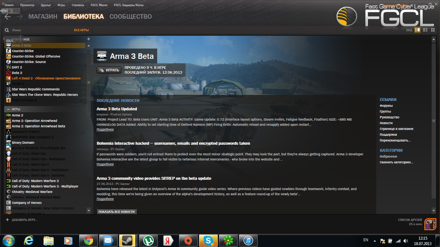The image size is (440, 247).
Task: Click the Windows Start button
Action: tap(8, 241)
